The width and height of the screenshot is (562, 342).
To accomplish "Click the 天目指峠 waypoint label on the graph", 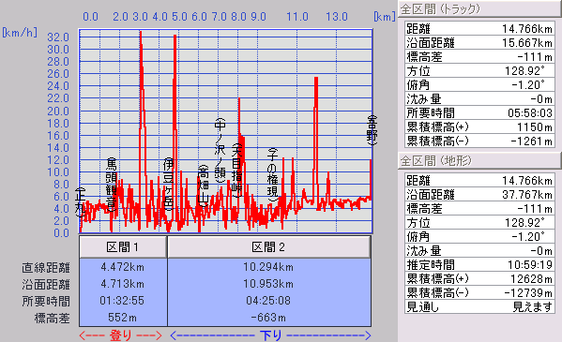I will tap(236, 171).
